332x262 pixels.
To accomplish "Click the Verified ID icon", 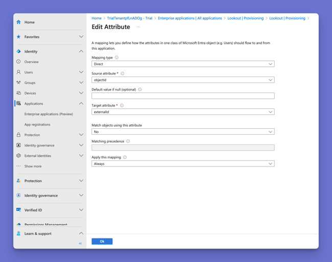I will [x=18, y=210].
